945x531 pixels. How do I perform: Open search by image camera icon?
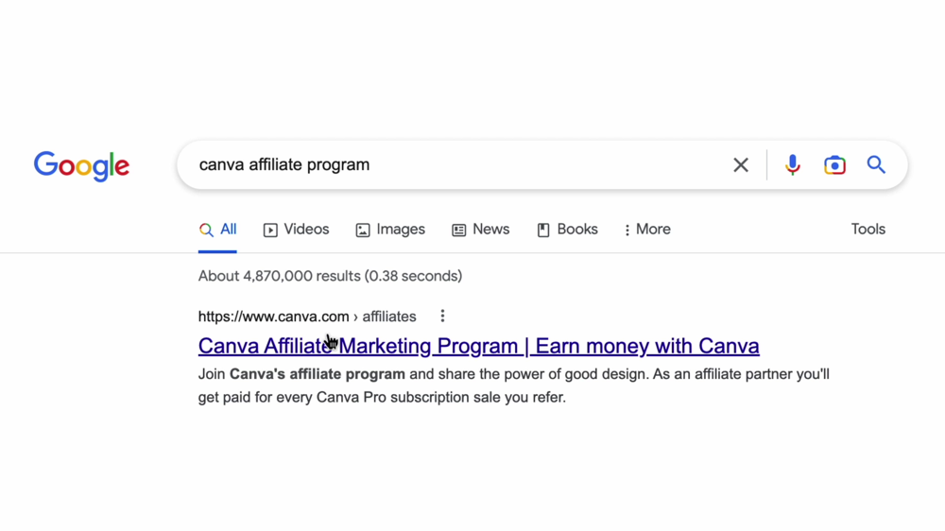(x=834, y=165)
